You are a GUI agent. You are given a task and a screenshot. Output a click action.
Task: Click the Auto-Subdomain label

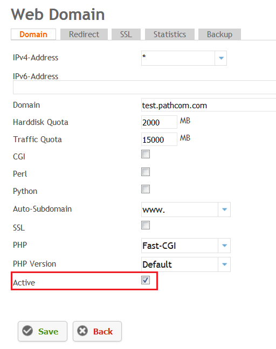click(x=43, y=209)
